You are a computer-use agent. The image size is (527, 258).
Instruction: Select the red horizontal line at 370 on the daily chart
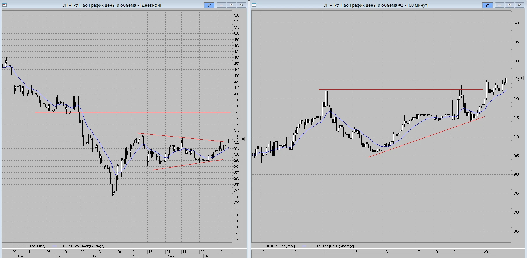pyautogui.click(x=133, y=112)
